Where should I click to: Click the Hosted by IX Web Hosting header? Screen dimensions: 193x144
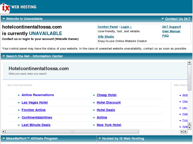tap(123, 138)
